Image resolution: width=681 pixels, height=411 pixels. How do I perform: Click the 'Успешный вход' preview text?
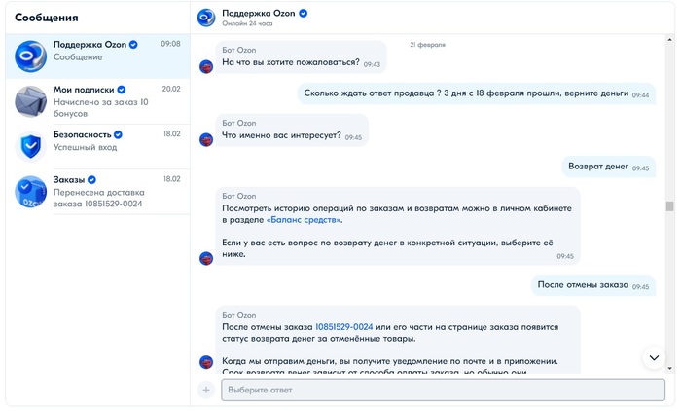pos(86,147)
